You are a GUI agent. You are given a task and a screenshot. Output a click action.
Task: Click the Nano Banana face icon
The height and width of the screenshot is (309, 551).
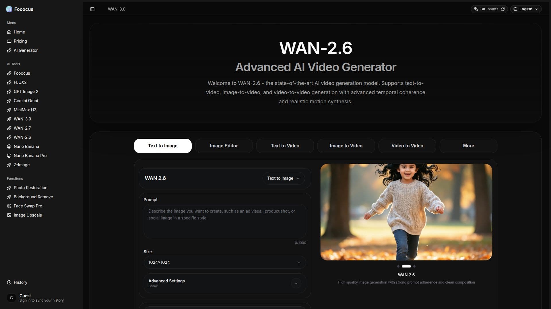[x=9, y=146]
